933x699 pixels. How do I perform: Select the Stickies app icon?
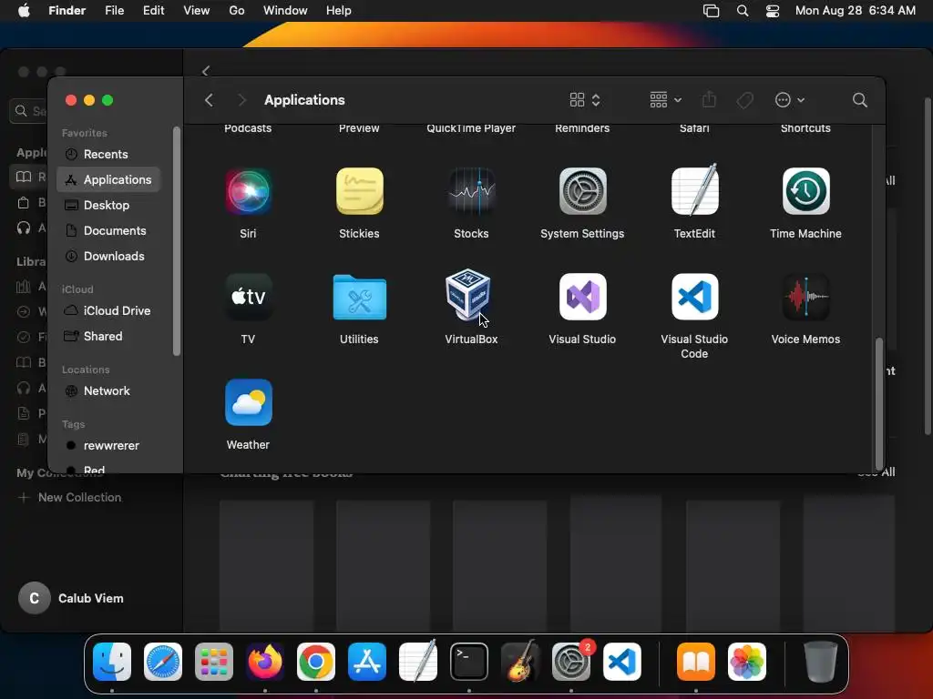(x=359, y=191)
